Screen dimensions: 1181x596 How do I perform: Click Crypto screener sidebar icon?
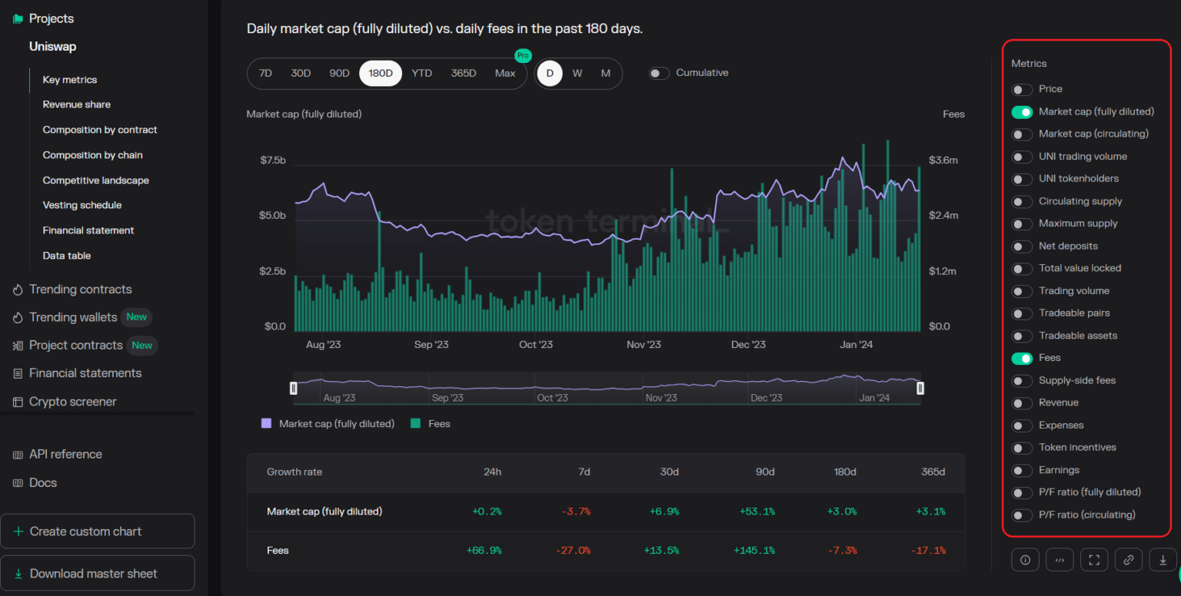[x=18, y=402]
